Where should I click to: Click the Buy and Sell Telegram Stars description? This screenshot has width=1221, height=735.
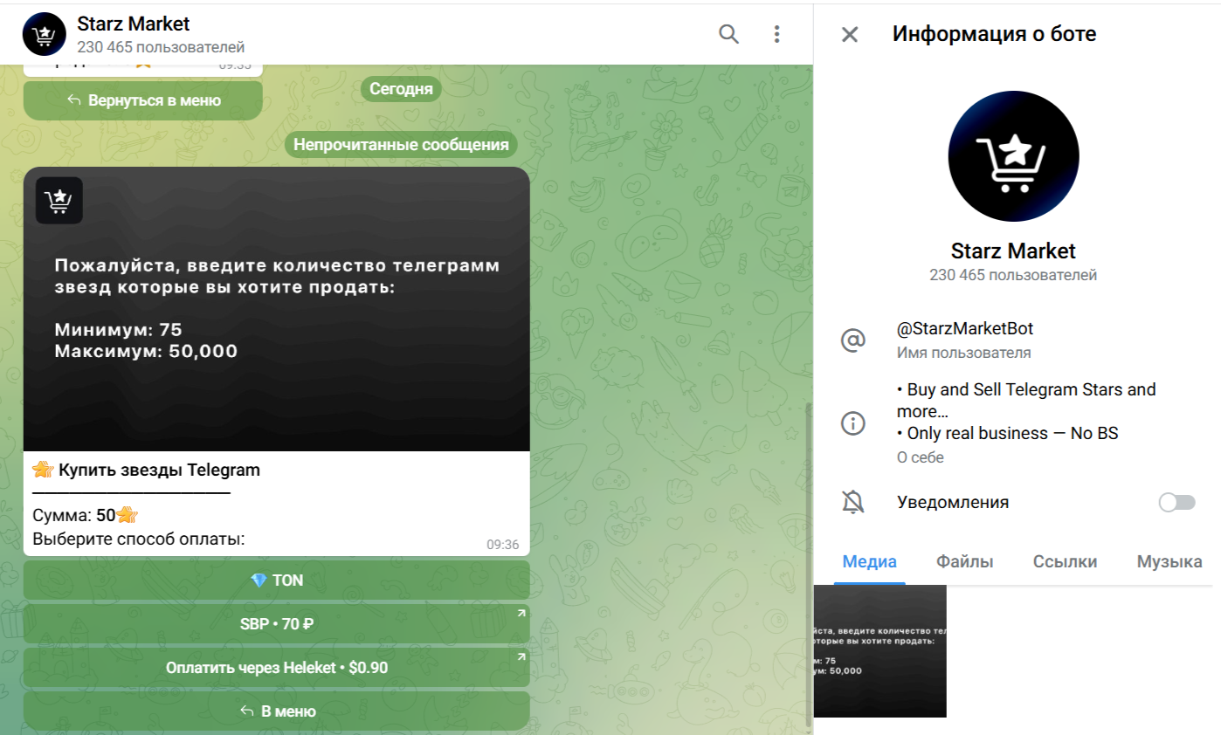(1026, 400)
